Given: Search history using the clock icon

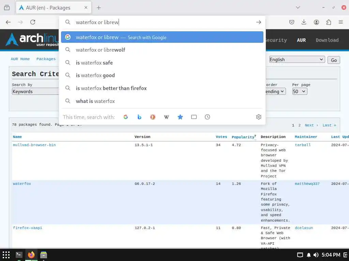Looking at the screenshot, I should pyautogui.click(x=208, y=117).
